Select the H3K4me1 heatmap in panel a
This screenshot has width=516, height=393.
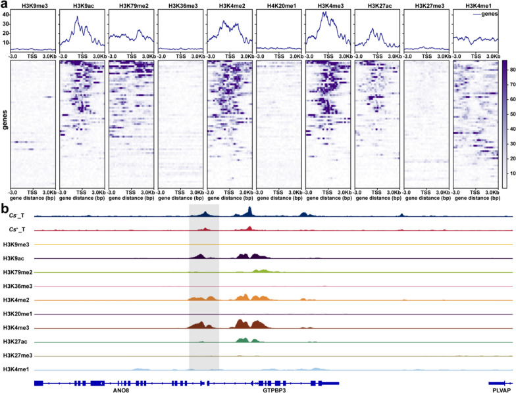click(475, 124)
